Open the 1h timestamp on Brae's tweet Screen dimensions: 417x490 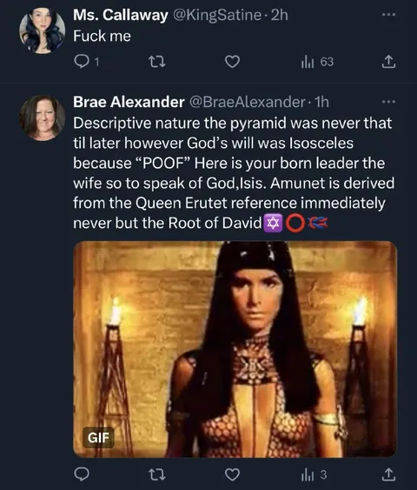[322, 102]
